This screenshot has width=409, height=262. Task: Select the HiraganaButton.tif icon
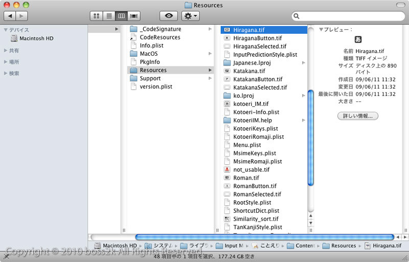coord(227,38)
